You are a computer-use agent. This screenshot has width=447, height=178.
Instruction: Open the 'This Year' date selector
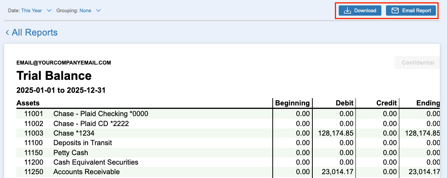(31, 11)
